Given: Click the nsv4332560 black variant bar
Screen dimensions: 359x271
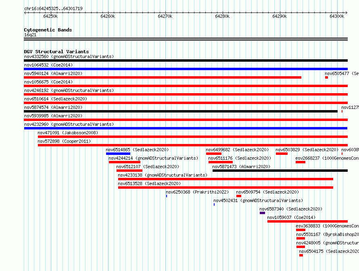Looking at the screenshot, I should pyautogui.click(x=186, y=60).
